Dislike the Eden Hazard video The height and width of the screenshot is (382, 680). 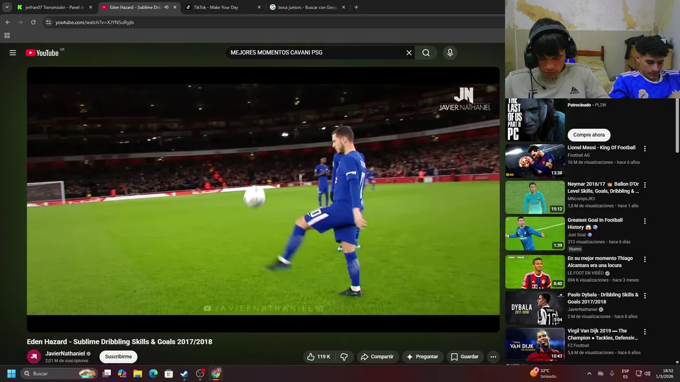[x=344, y=357]
